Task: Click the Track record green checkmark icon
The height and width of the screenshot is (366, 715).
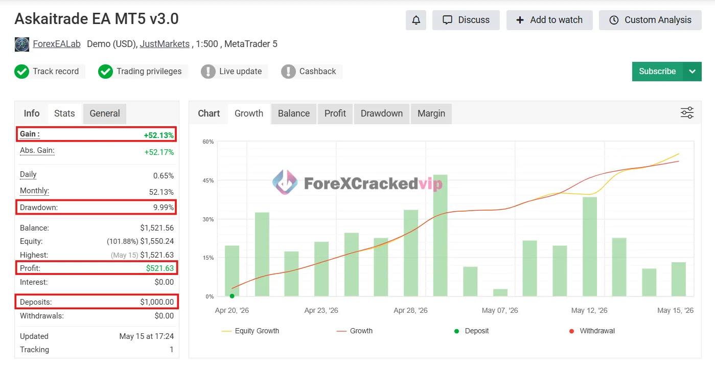Action: (x=21, y=72)
